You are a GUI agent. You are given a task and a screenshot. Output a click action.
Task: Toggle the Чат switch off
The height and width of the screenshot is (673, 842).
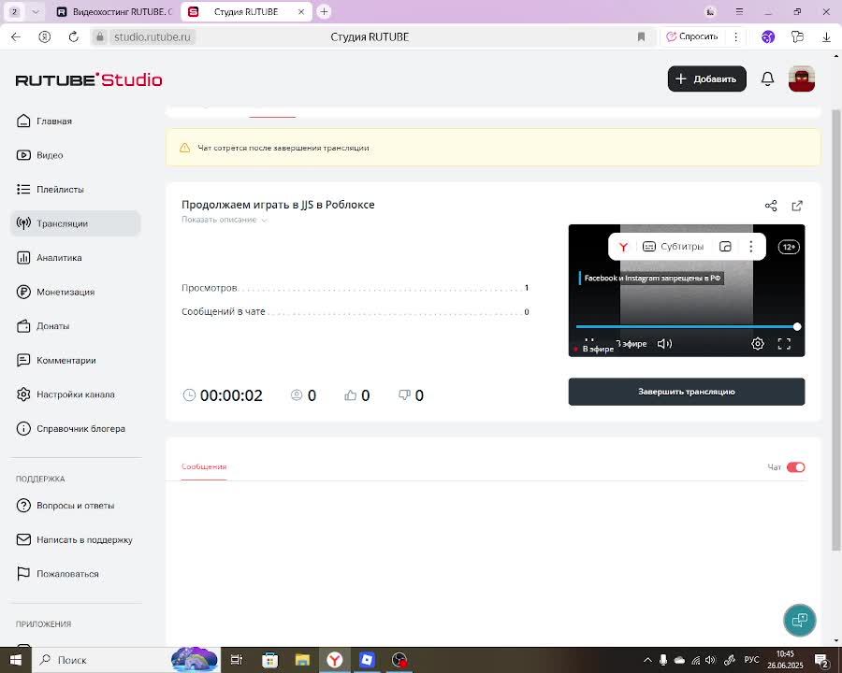(x=795, y=467)
